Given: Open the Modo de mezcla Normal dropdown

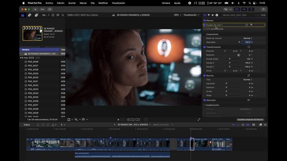Looking at the screenshot, I should pos(248,38).
